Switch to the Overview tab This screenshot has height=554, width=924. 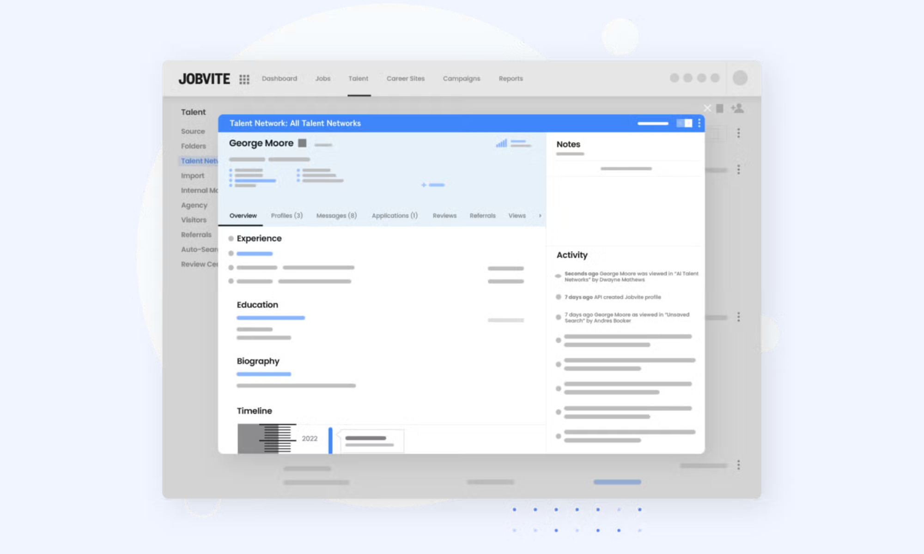[243, 216]
